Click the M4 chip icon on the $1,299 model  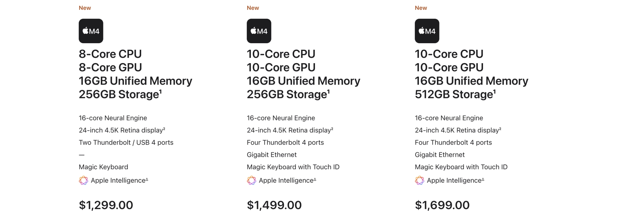tap(91, 31)
